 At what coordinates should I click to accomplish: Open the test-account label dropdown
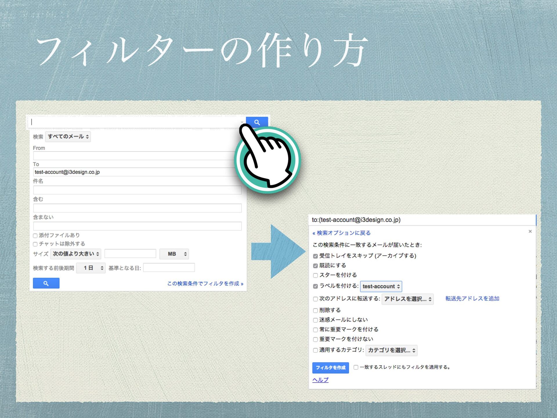(381, 287)
